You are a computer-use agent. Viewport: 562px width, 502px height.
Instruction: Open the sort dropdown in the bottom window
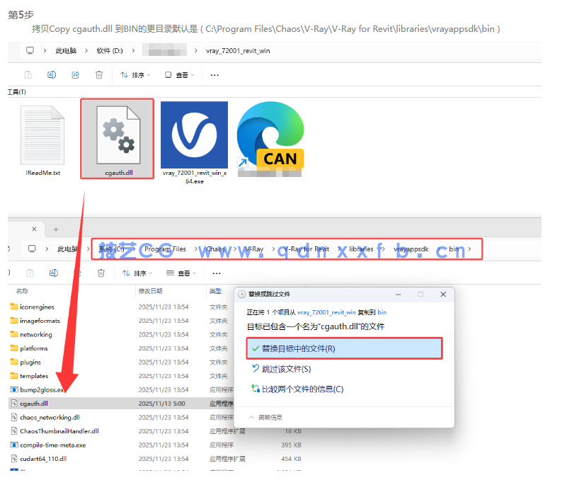pos(137,273)
